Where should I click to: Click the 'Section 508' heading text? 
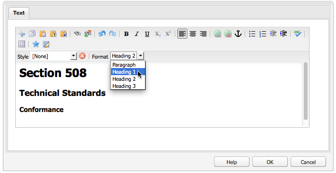pyautogui.click(x=53, y=73)
